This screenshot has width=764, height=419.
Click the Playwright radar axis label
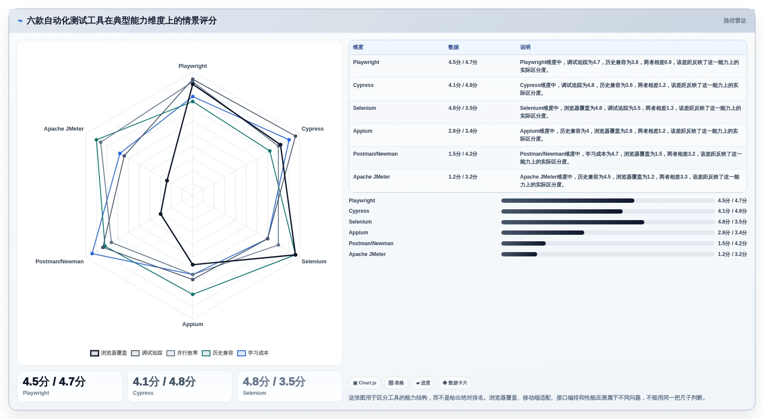point(193,66)
